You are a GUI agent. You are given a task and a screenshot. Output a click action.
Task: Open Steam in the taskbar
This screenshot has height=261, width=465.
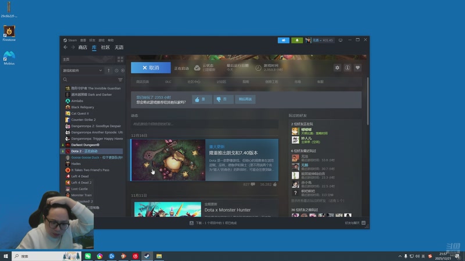(x=147, y=256)
